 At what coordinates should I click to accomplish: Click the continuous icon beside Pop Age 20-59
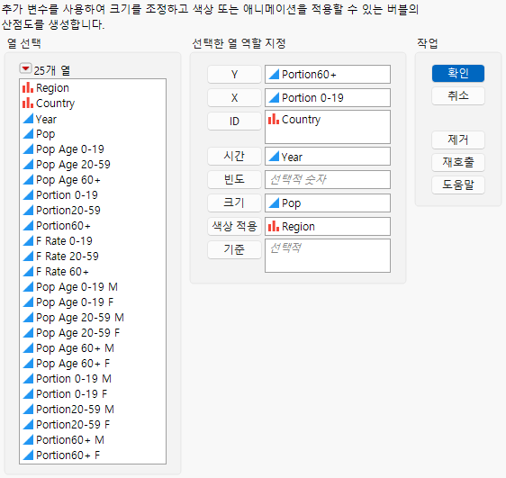coord(28,164)
